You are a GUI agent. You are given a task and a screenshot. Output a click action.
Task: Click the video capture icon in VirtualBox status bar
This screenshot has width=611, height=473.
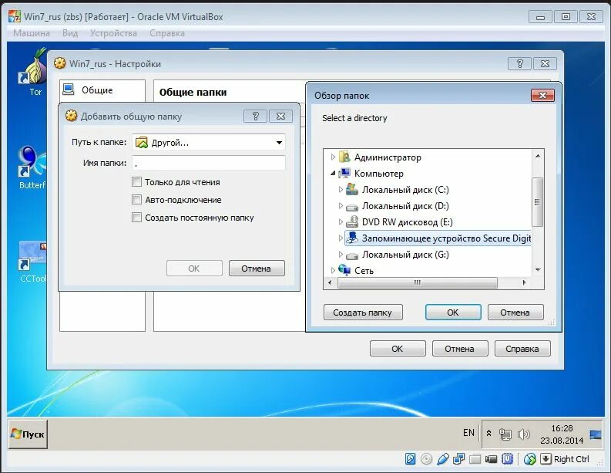point(491,459)
